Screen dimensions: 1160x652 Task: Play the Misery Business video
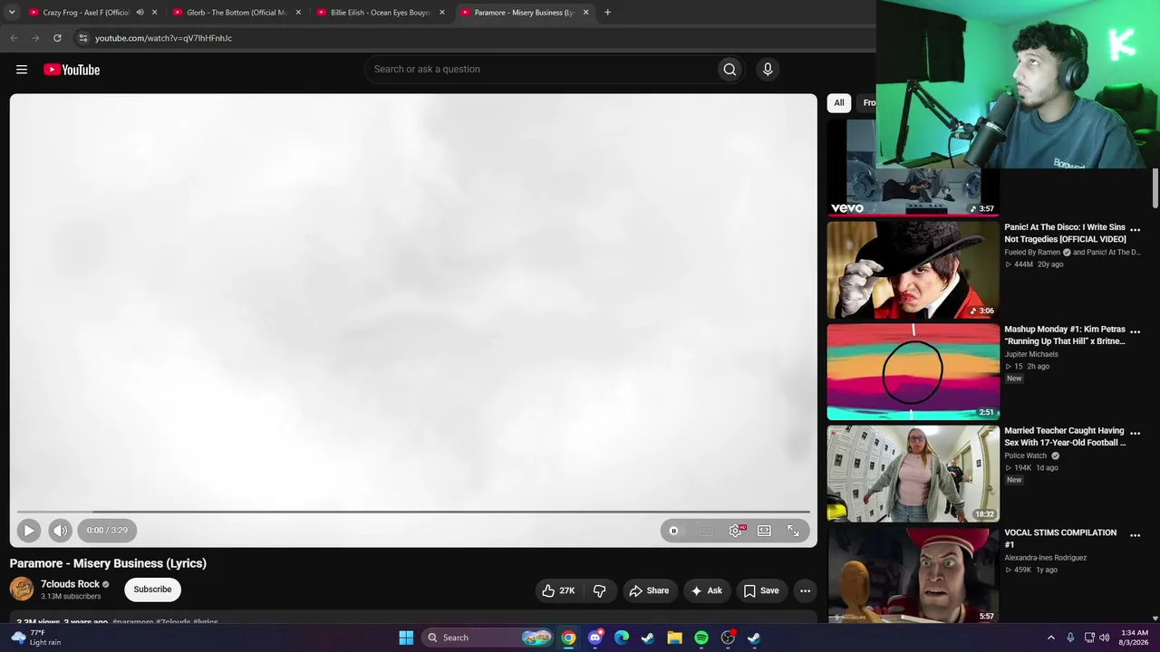28,531
